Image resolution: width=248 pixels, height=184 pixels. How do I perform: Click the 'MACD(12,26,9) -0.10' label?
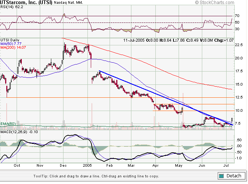[x=19, y=132]
